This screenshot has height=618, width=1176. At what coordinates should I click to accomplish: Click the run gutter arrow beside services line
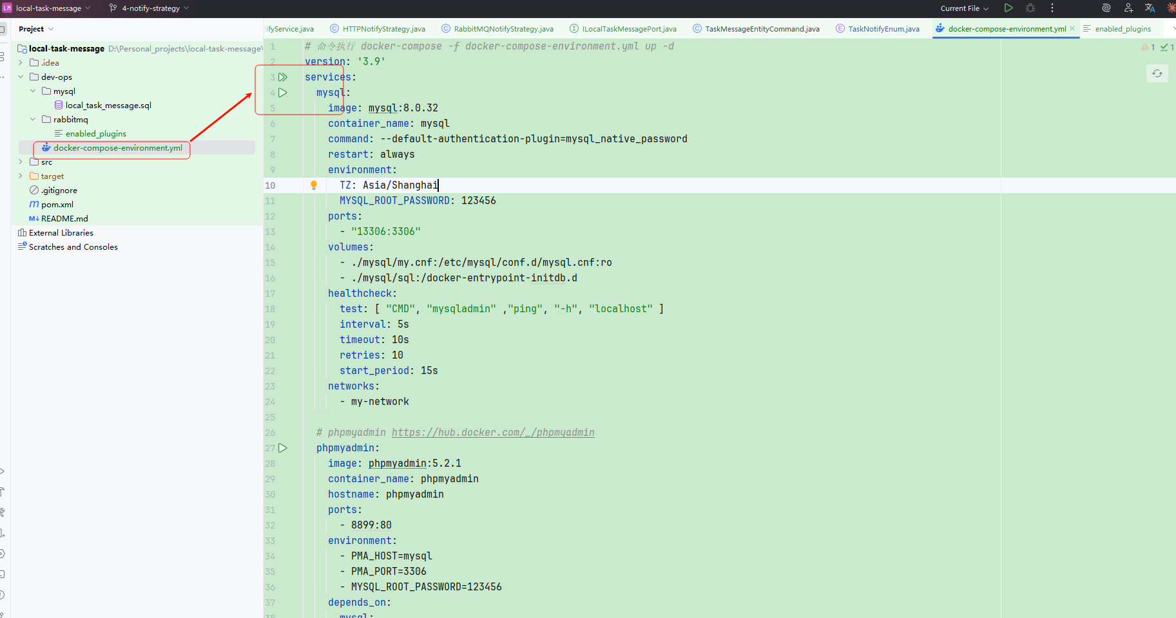(283, 77)
